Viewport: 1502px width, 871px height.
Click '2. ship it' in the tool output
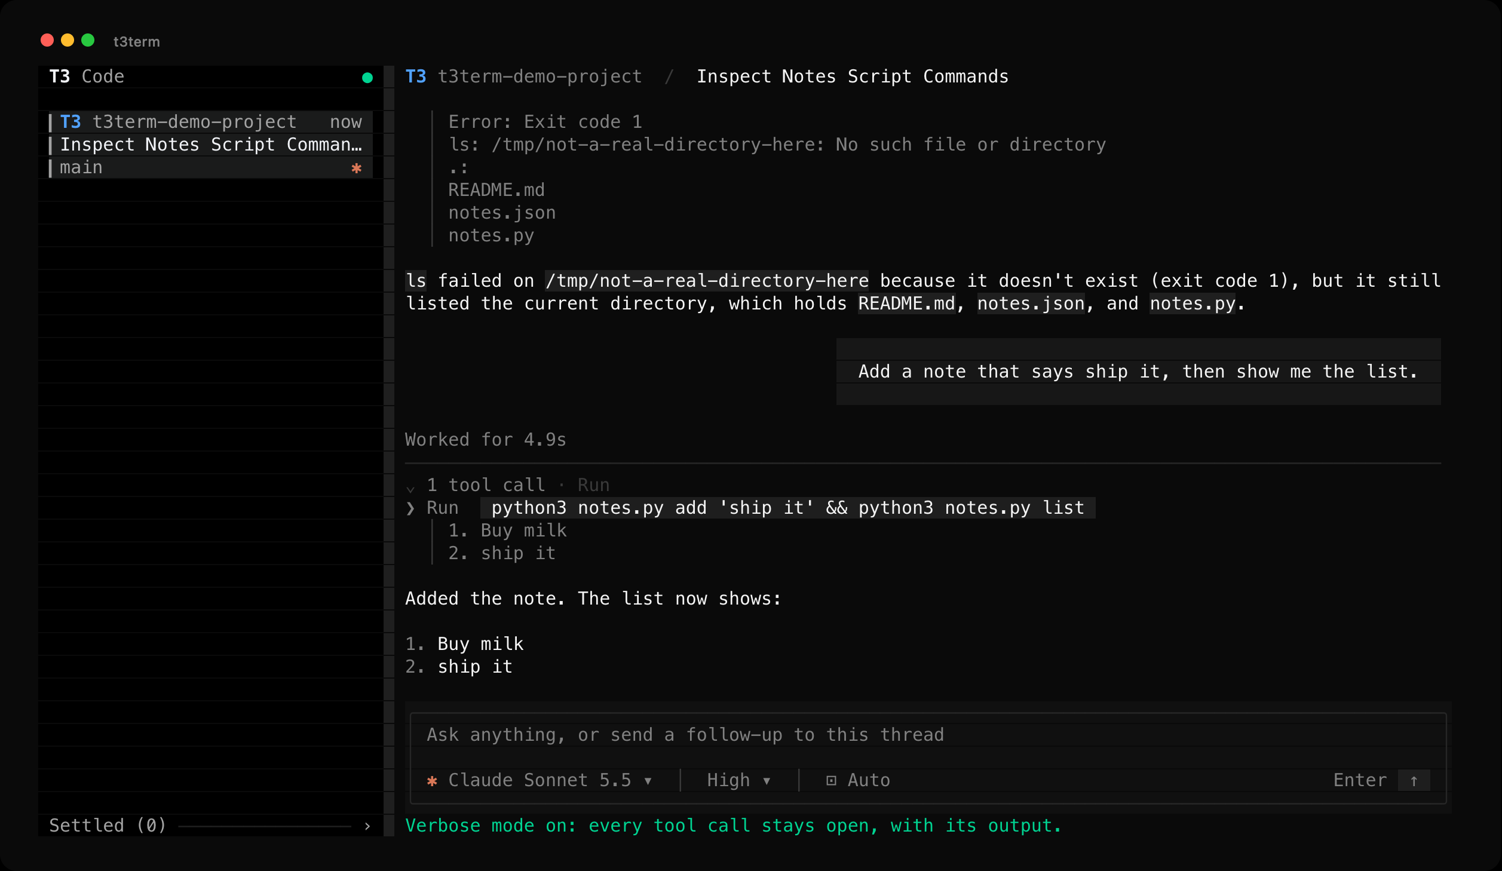[x=502, y=553]
